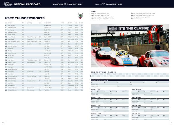The width and height of the screenshot is (174, 125).
Task: Click the DRIVER 1 column header
Action: click(10, 23)
